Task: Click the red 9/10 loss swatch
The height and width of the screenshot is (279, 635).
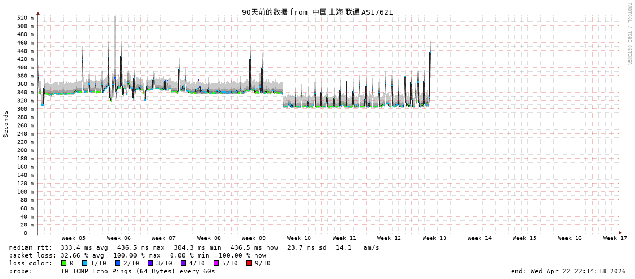Action: tap(249, 263)
